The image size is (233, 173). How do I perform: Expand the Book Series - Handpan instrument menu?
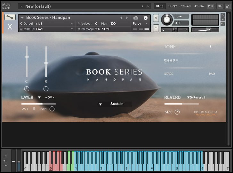[x=22, y=18]
